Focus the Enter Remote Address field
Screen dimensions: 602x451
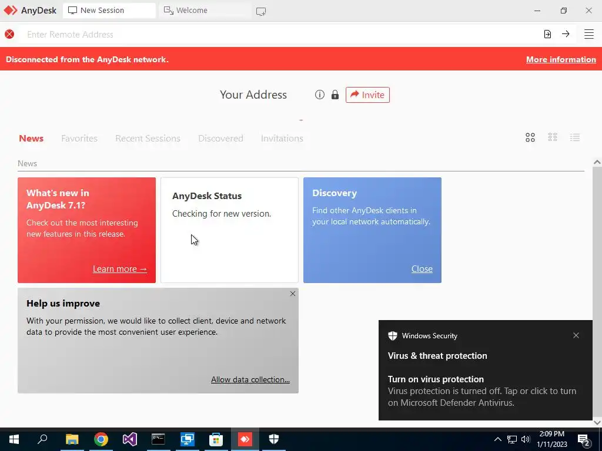280,35
